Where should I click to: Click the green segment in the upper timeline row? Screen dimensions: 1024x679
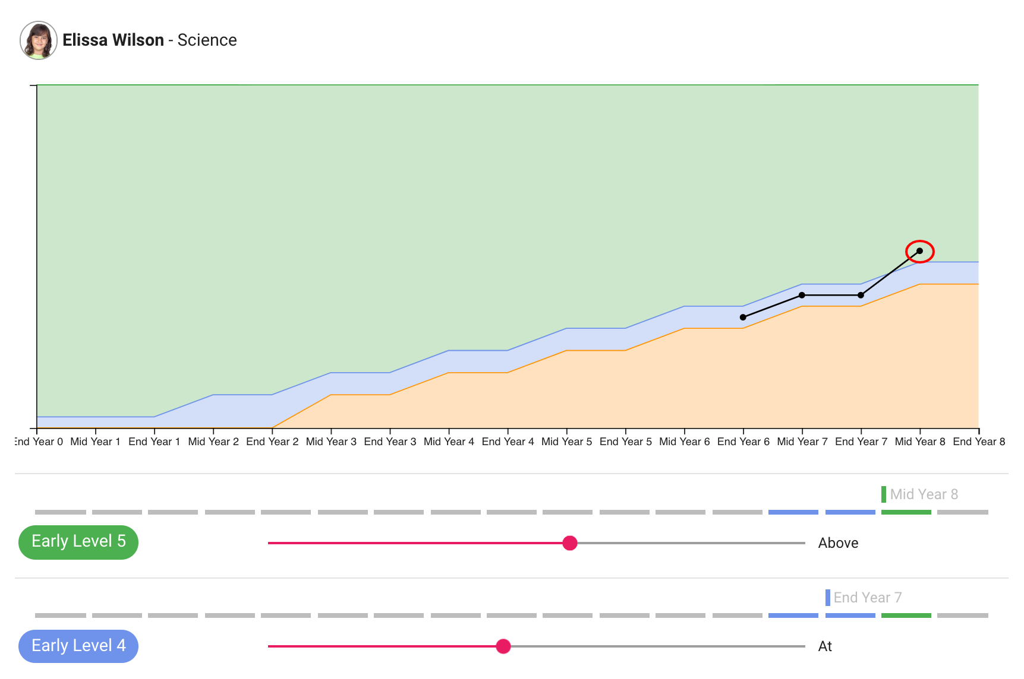pos(906,512)
